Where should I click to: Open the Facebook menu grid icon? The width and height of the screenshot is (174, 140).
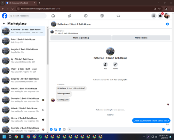(x=154, y=16)
